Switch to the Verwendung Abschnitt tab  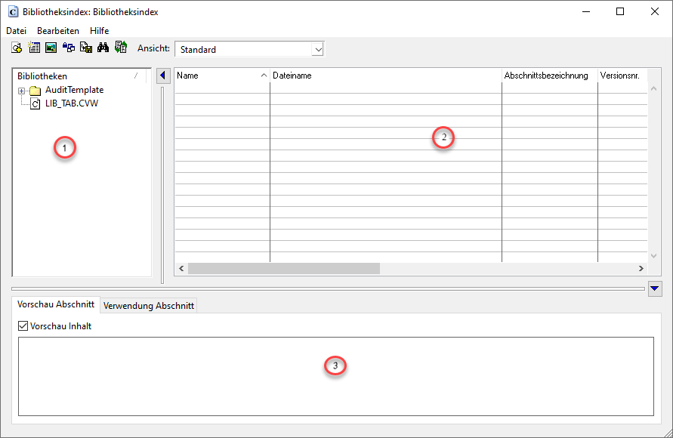coord(149,306)
